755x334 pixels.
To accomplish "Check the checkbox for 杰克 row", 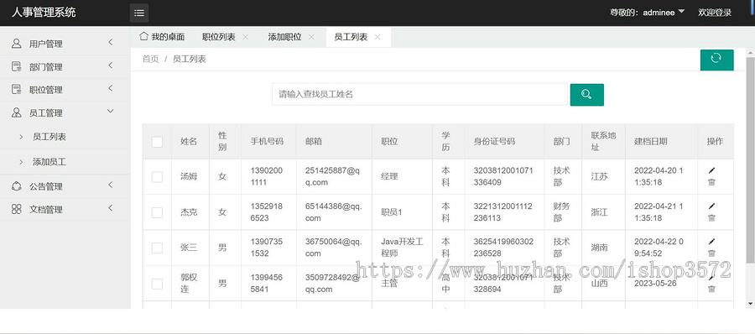I will (x=157, y=212).
